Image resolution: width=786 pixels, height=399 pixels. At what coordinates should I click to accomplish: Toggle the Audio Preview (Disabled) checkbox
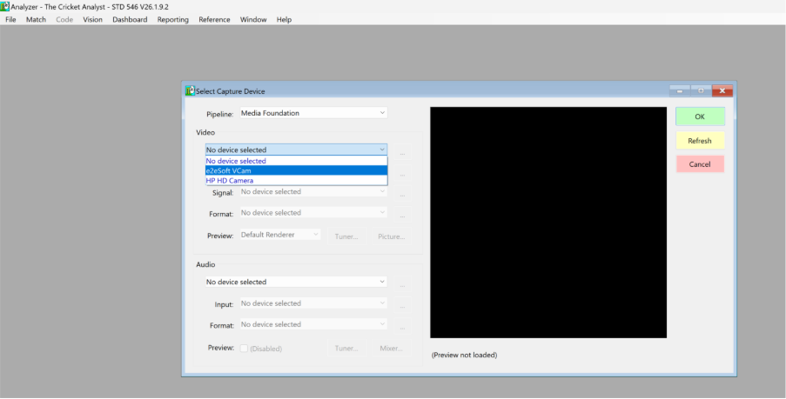click(244, 349)
